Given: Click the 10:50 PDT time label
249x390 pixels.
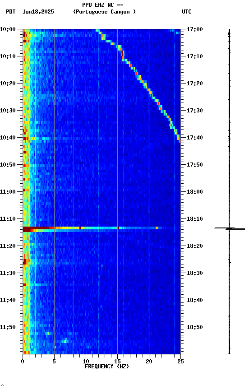Looking at the screenshot, I should pos(8,165).
